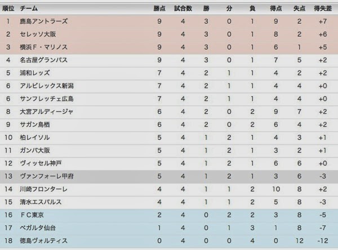338x250 pixels.
Task: Click the チーム column header
Action: pyautogui.click(x=29, y=8)
